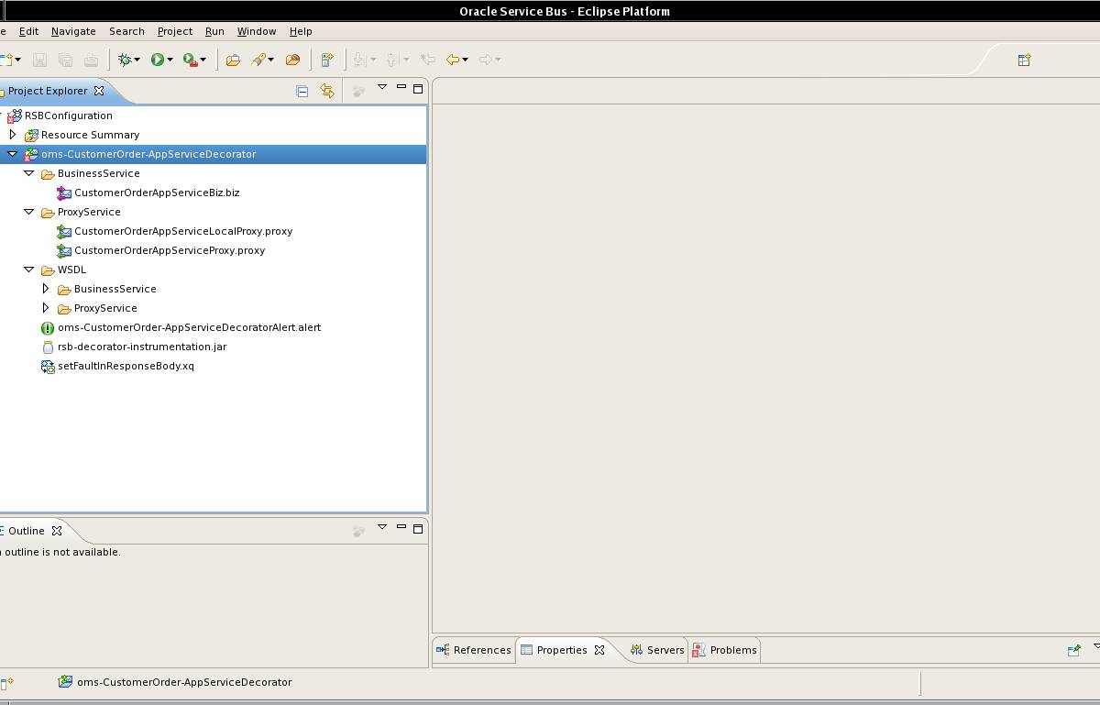
Task: Click the Debug bug icon
Action: click(x=125, y=60)
